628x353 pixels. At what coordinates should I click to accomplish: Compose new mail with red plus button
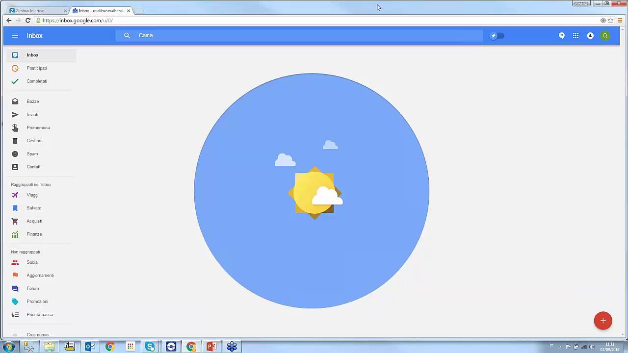click(603, 321)
